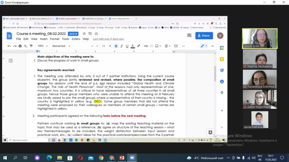Open the Insert menu
The width and height of the screenshot is (289, 162).
pyautogui.click(x=44, y=39)
